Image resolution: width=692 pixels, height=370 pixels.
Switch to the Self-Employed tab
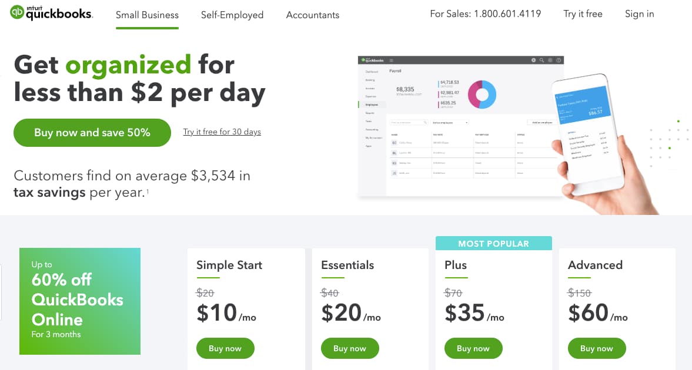click(x=232, y=15)
